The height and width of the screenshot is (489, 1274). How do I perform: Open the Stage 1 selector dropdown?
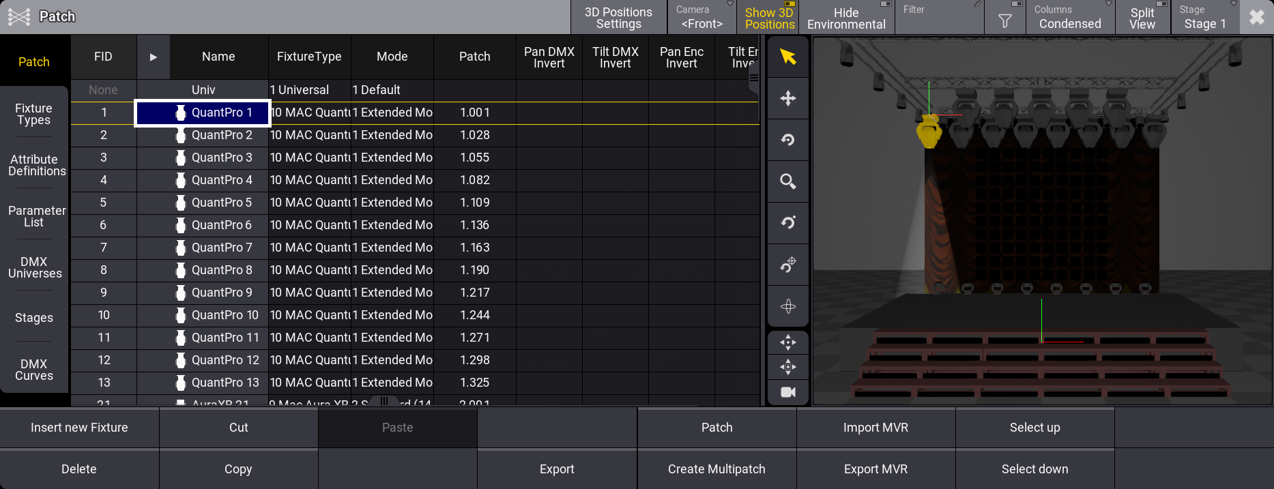point(1204,18)
